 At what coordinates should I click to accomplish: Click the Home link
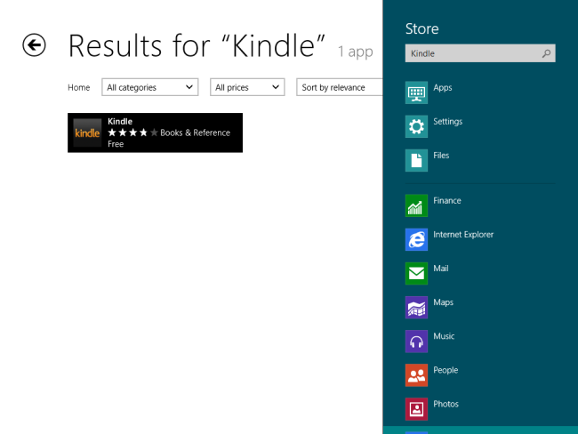79,87
